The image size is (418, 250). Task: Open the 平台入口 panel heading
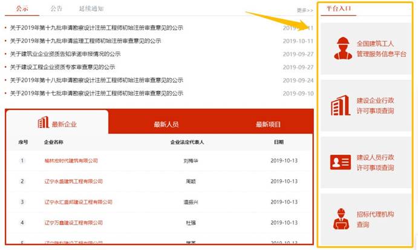coord(338,9)
